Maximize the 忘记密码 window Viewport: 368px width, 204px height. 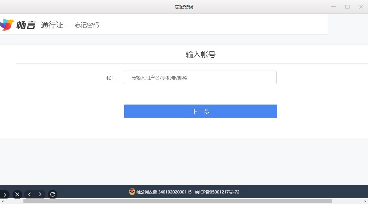point(347,7)
